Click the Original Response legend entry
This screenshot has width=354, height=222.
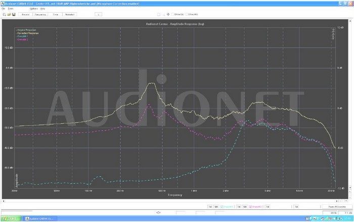(26, 30)
